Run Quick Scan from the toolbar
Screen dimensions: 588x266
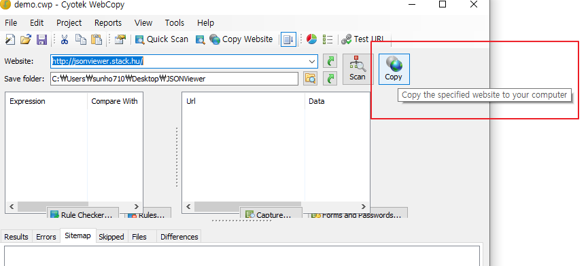coord(162,39)
